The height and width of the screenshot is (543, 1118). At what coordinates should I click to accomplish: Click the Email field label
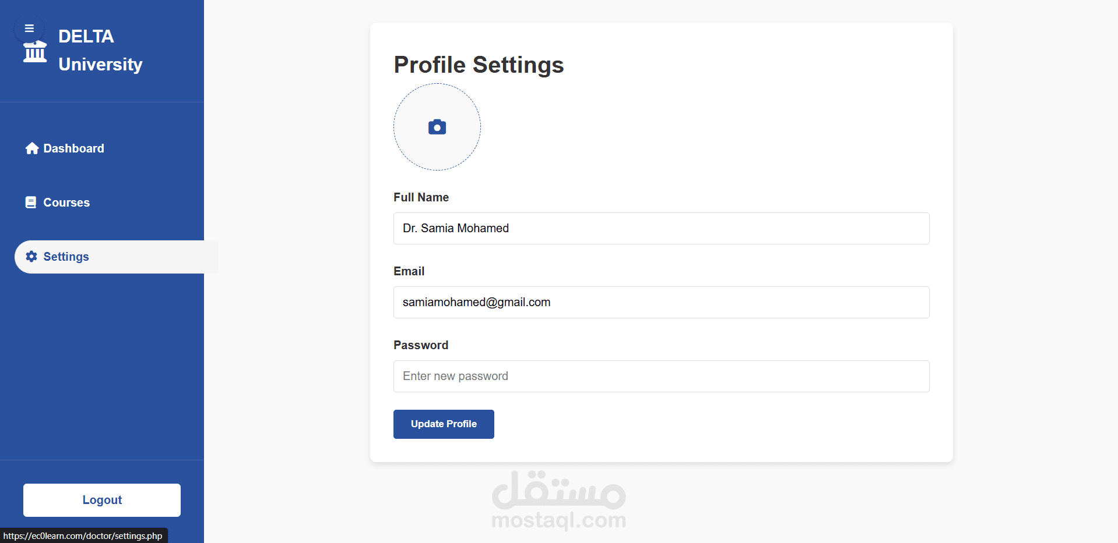[x=409, y=271]
